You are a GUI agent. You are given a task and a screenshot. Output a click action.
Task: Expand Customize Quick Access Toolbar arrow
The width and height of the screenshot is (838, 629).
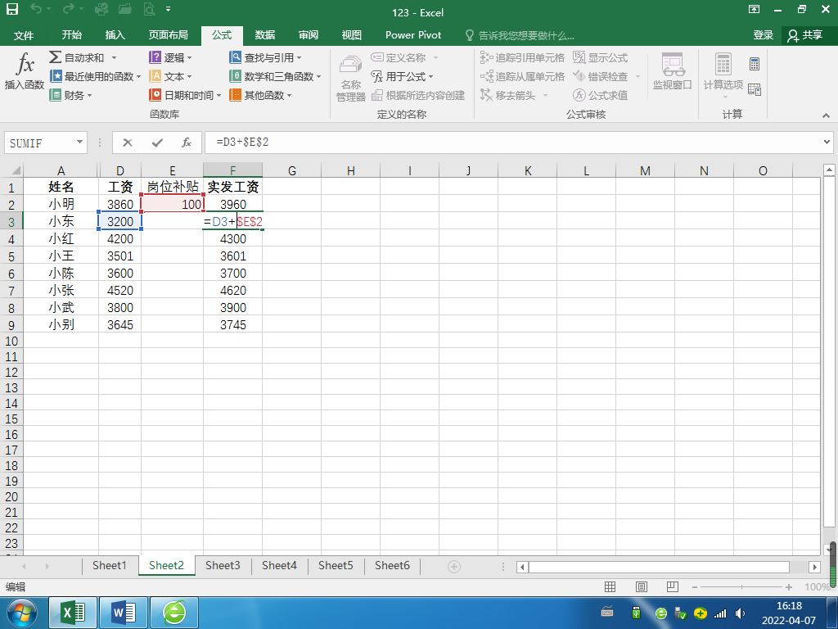point(169,9)
